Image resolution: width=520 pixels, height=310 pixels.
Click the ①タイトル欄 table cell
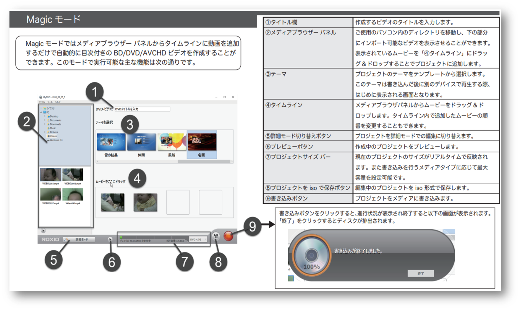click(x=308, y=22)
